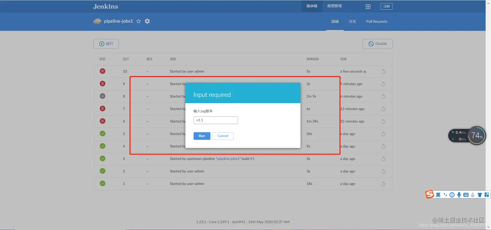This screenshot has height=230, width=491.
Task: Rerun run 4 with replay icon
Action: [x=383, y=146]
